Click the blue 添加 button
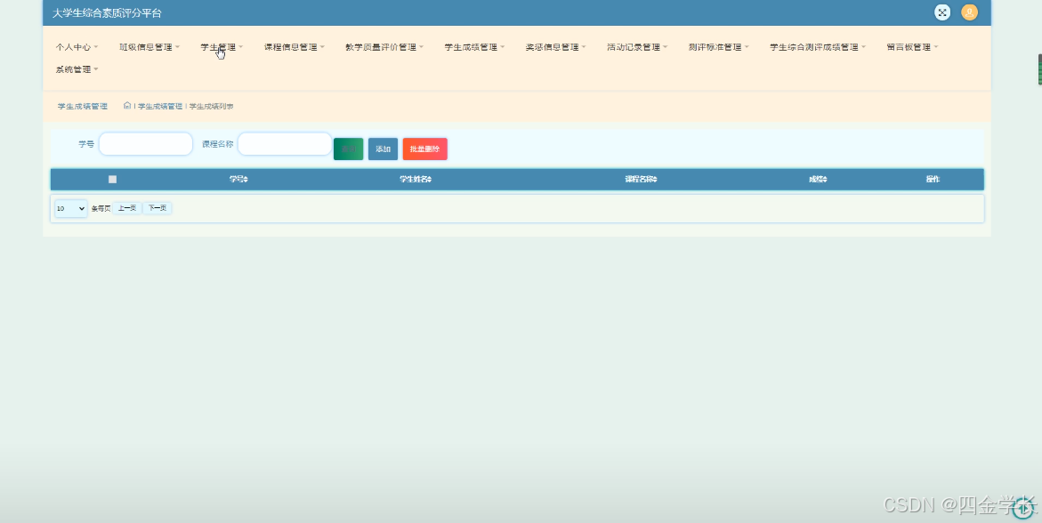Screen dimensions: 1042x523 pos(383,149)
